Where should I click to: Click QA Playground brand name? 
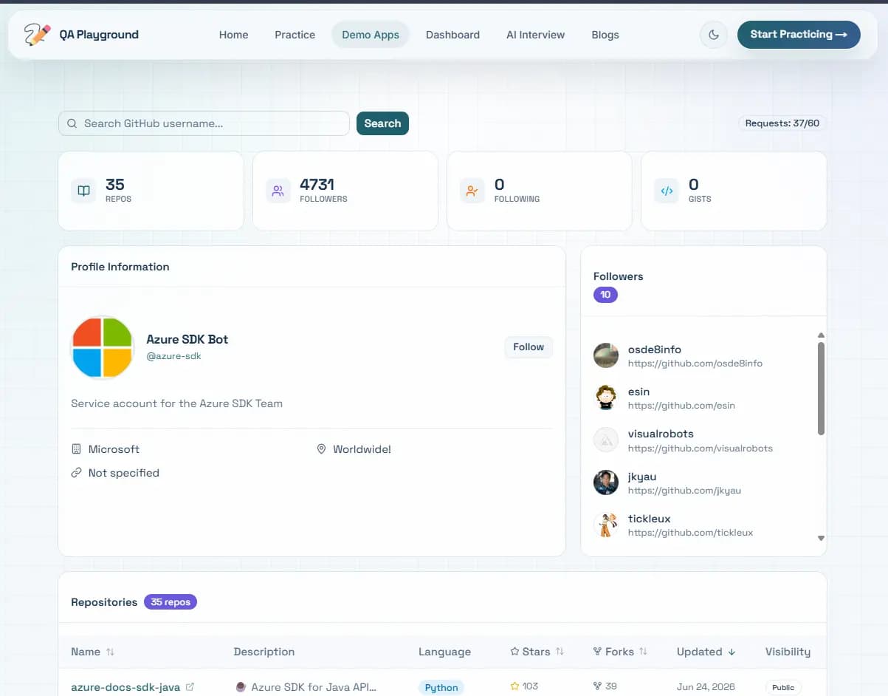coord(99,35)
